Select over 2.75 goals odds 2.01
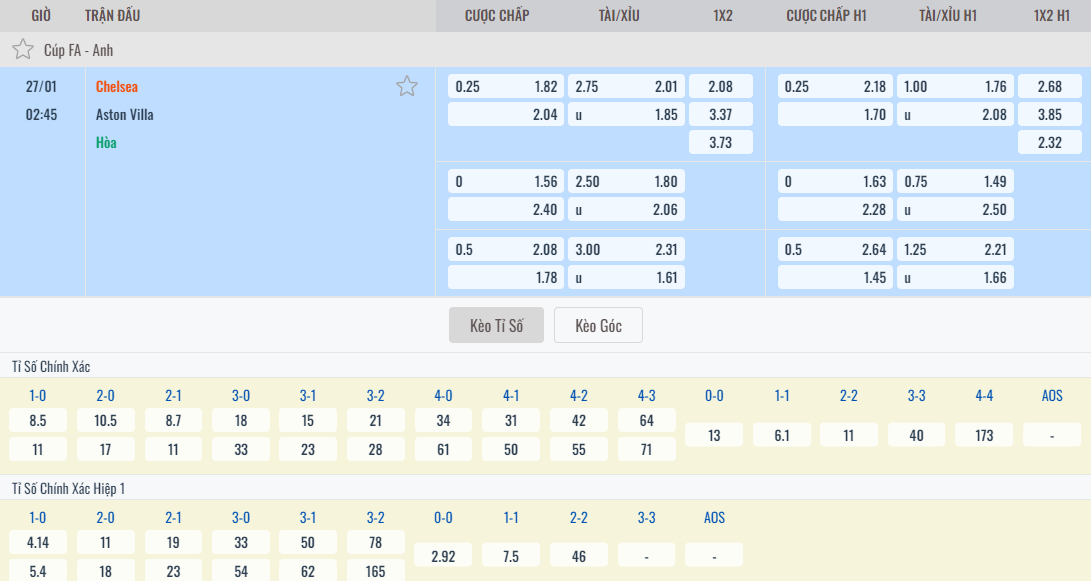1091x581 pixels. (626, 86)
